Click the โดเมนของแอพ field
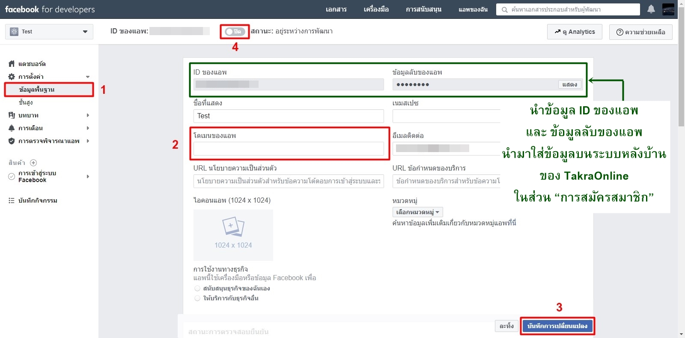 289,149
